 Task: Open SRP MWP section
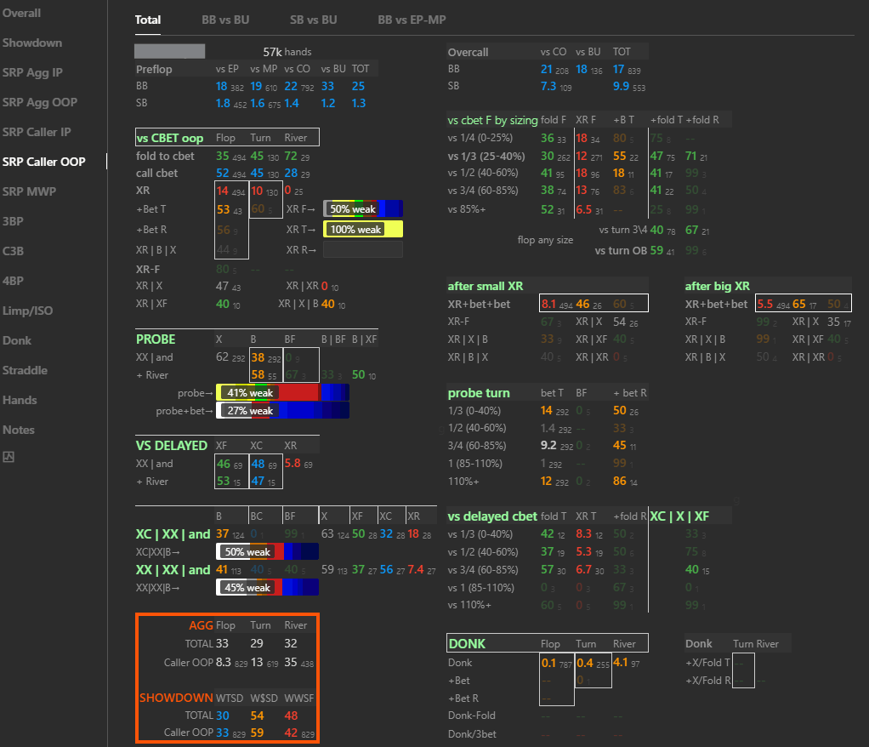(x=29, y=191)
